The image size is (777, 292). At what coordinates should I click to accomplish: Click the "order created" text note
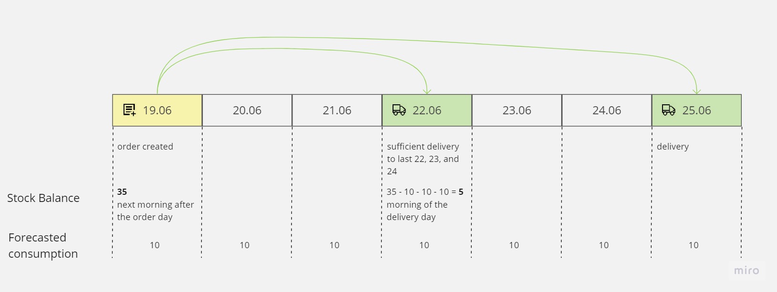coord(145,147)
